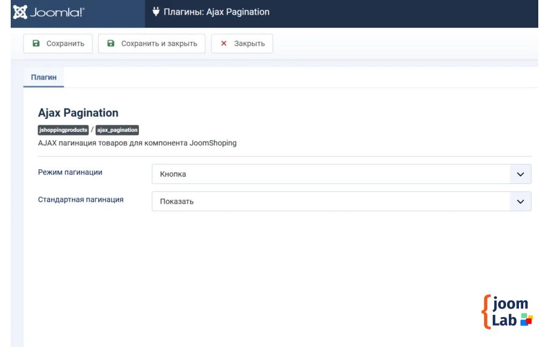Open the Режим пагинации dropdown showing Кнопка
Image resolution: width=549 pixels, height=347 pixels.
coord(342,174)
